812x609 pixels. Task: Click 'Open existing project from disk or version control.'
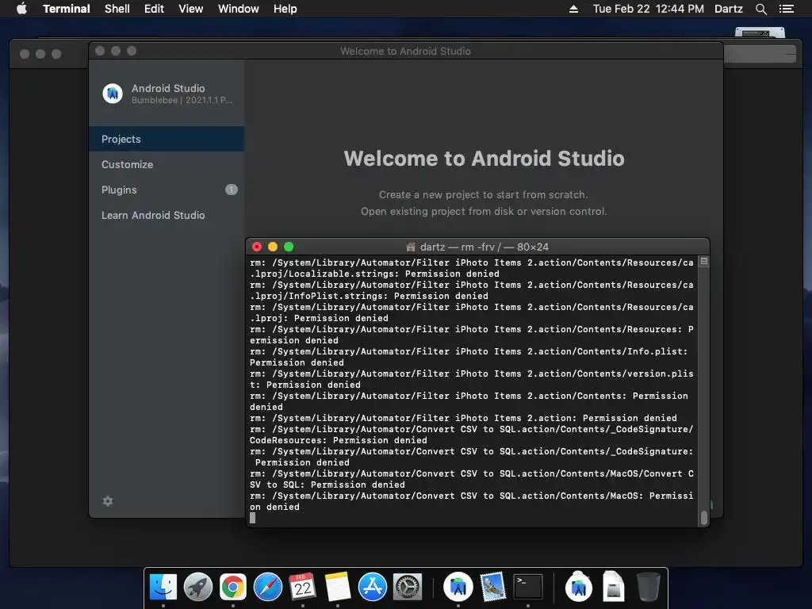[x=484, y=211]
